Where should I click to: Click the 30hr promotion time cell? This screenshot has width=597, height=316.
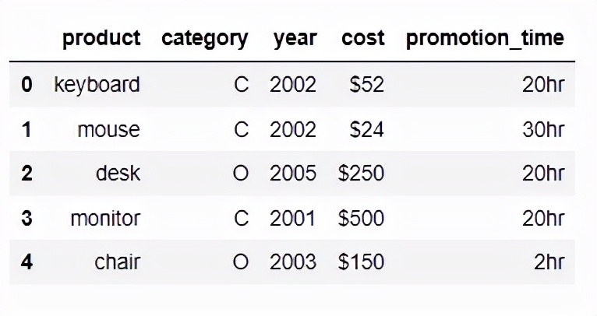coord(543,130)
